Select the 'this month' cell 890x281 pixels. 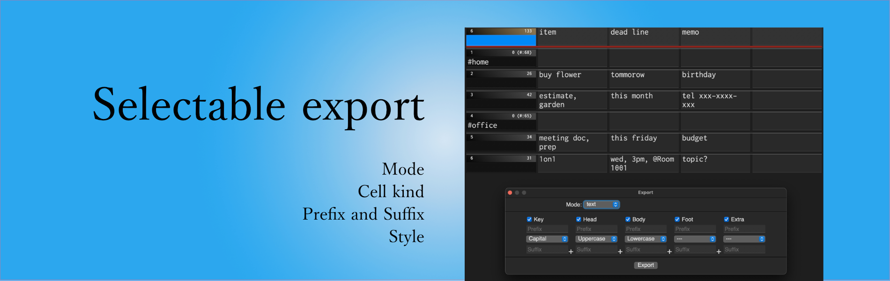644,100
